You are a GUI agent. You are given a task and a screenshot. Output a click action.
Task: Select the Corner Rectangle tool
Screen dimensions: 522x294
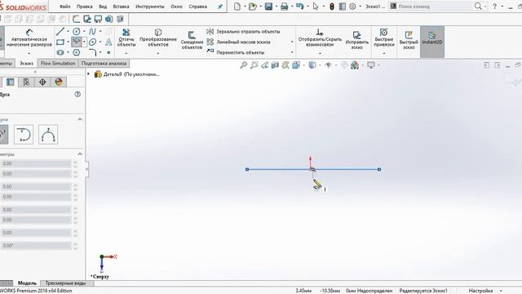pyautogui.click(x=60, y=42)
